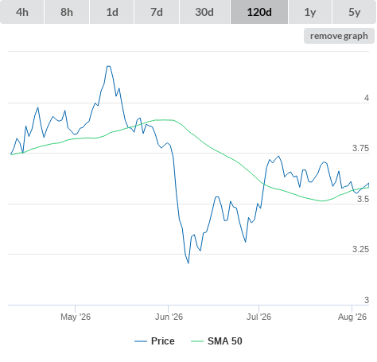The width and height of the screenshot is (377, 362).
Task: View the 5y price history
Action: (355, 12)
